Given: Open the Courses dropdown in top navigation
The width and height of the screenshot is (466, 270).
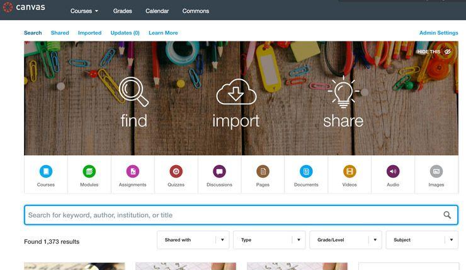Looking at the screenshot, I should (84, 11).
